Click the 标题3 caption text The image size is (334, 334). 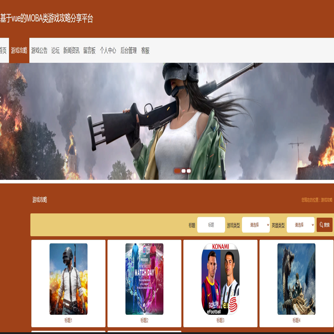(220, 320)
